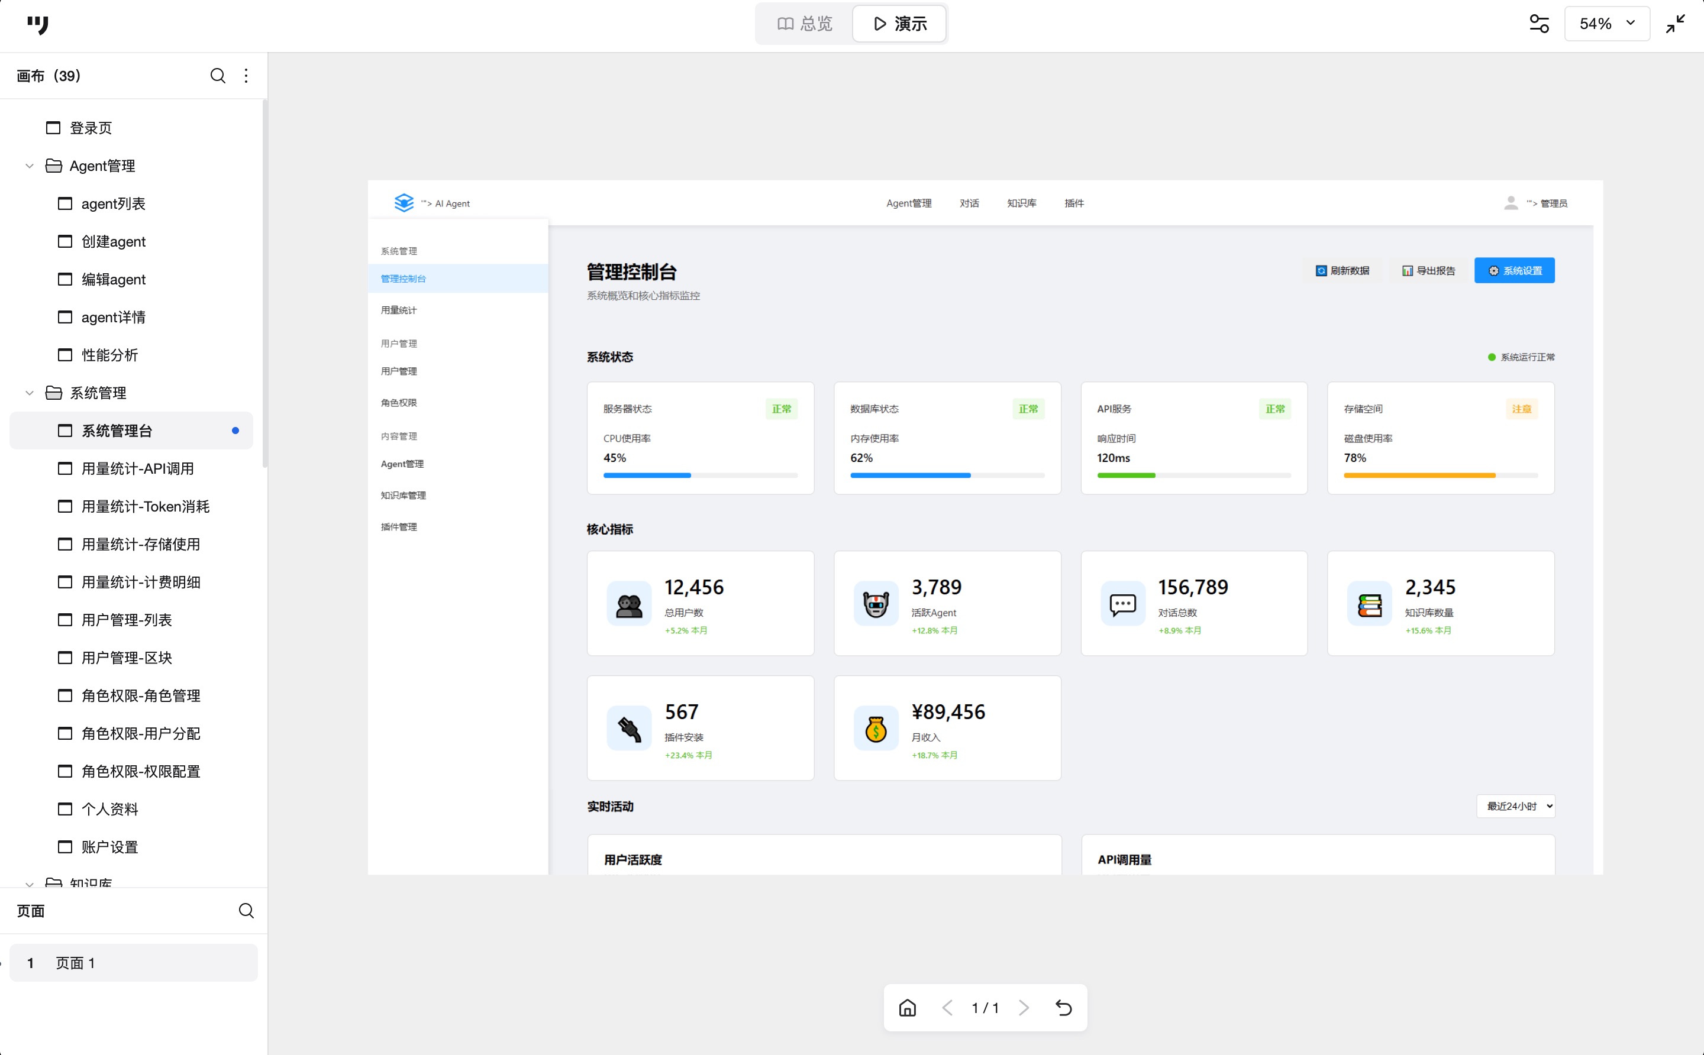The image size is (1704, 1055).
Task: Open the 对话 top navigation item
Action: point(969,203)
